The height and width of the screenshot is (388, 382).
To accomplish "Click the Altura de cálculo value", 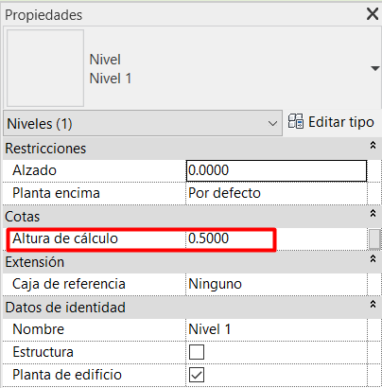I will tap(209, 238).
